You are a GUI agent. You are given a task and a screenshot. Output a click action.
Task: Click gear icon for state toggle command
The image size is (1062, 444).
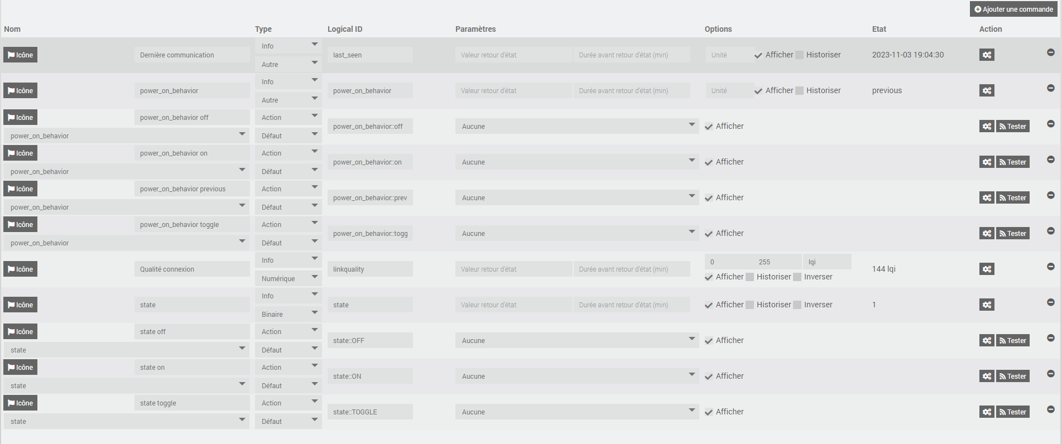987,412
